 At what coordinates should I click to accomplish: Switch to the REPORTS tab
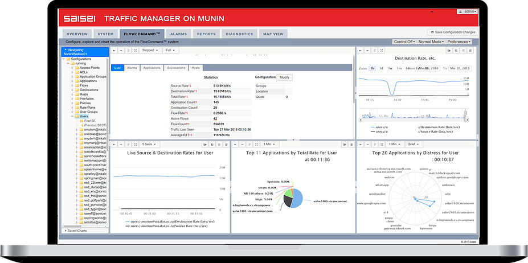click(x=206, y=34)
